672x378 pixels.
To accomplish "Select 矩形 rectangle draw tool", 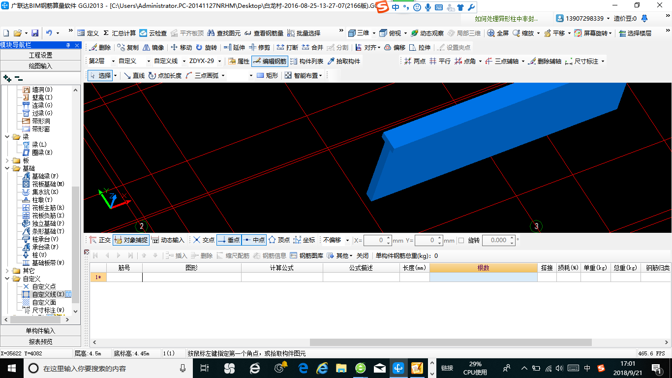I will pyautogui.click(x=267, y=75).
